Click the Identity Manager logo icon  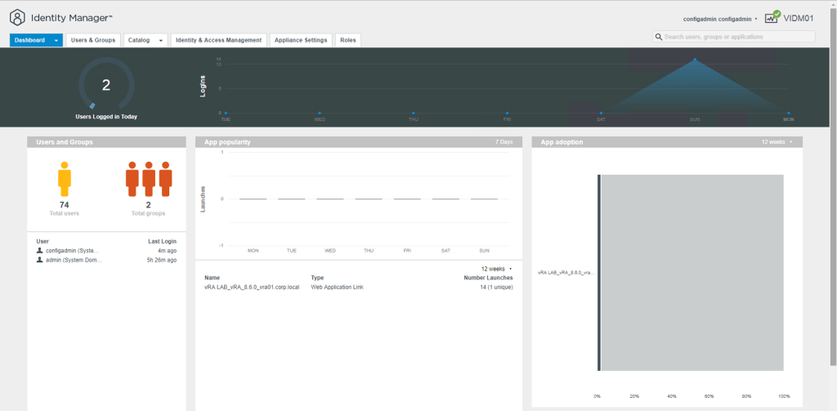[x=17, y=17]
